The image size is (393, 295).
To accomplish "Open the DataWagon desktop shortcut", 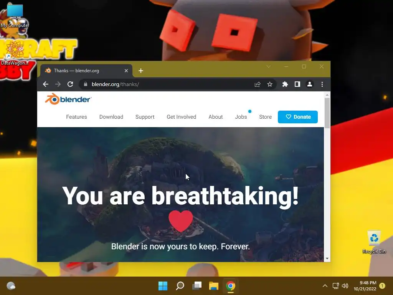I will [x=15, y=53].
